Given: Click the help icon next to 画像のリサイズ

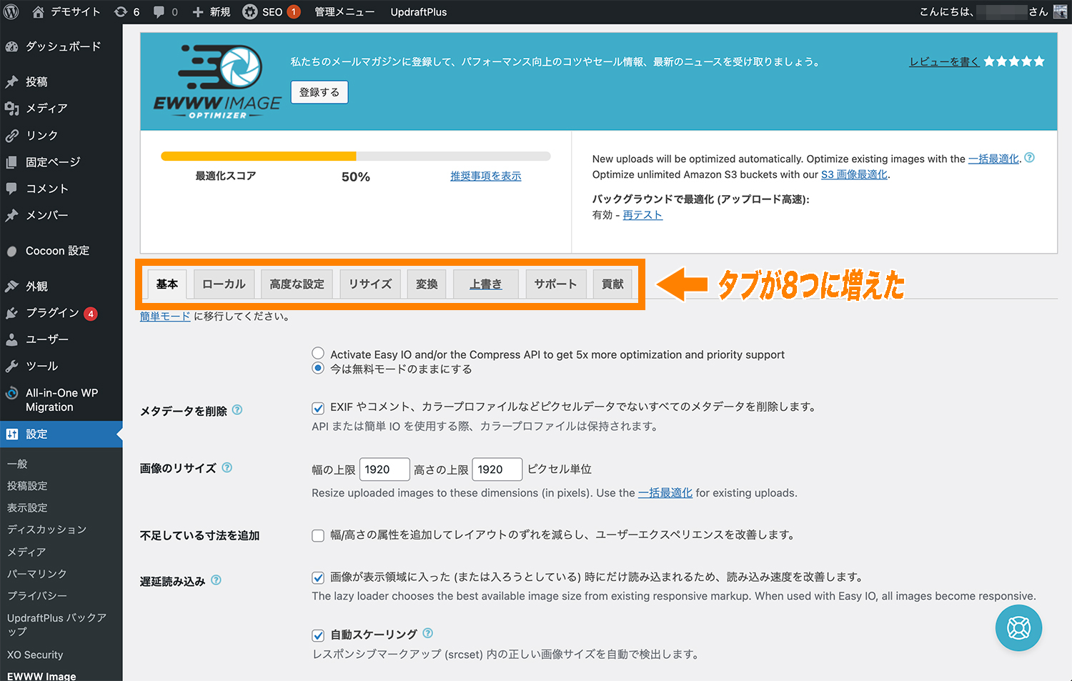Looking at the screenshot, I should pyautogui.click(x=227, y=467).
